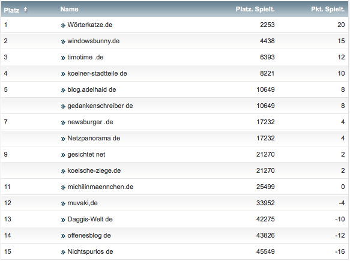The width and height of the screenshot is (350, 261).
Task: Click the arrow icon before muvaki,de
Action: click(x=63, y=203)
